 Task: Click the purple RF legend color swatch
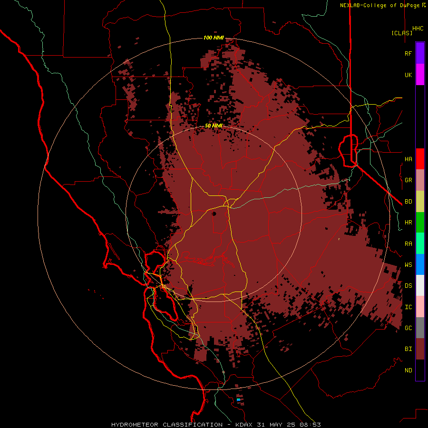tap(420, 53)
